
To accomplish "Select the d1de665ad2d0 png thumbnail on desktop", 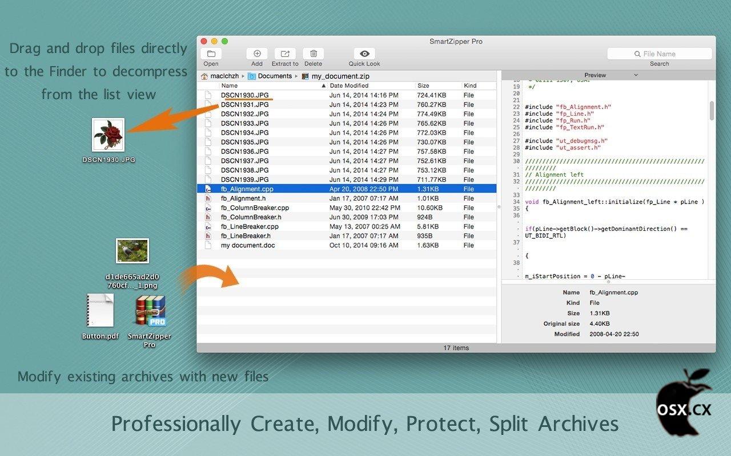I will [x=132, y=251].
